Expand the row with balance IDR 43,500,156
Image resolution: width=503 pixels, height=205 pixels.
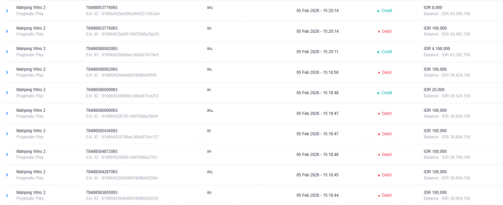[7, 10]
